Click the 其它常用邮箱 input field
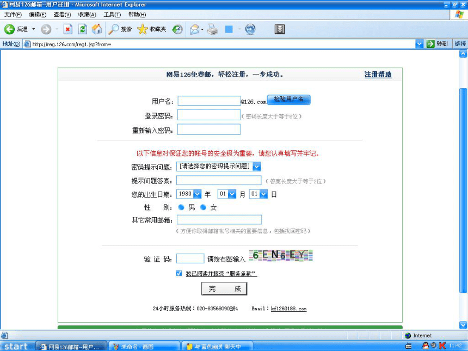Image resolution: width=468 pixels, height=351 pixels. (219, 219)
